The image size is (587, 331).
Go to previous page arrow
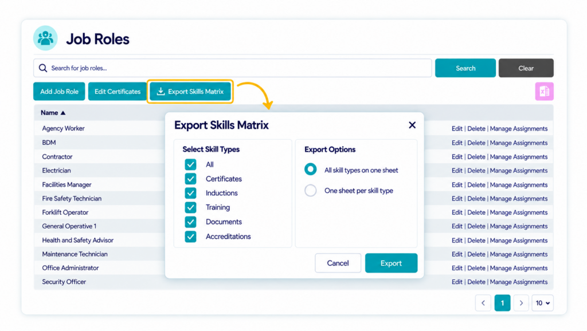pos(483,303)
